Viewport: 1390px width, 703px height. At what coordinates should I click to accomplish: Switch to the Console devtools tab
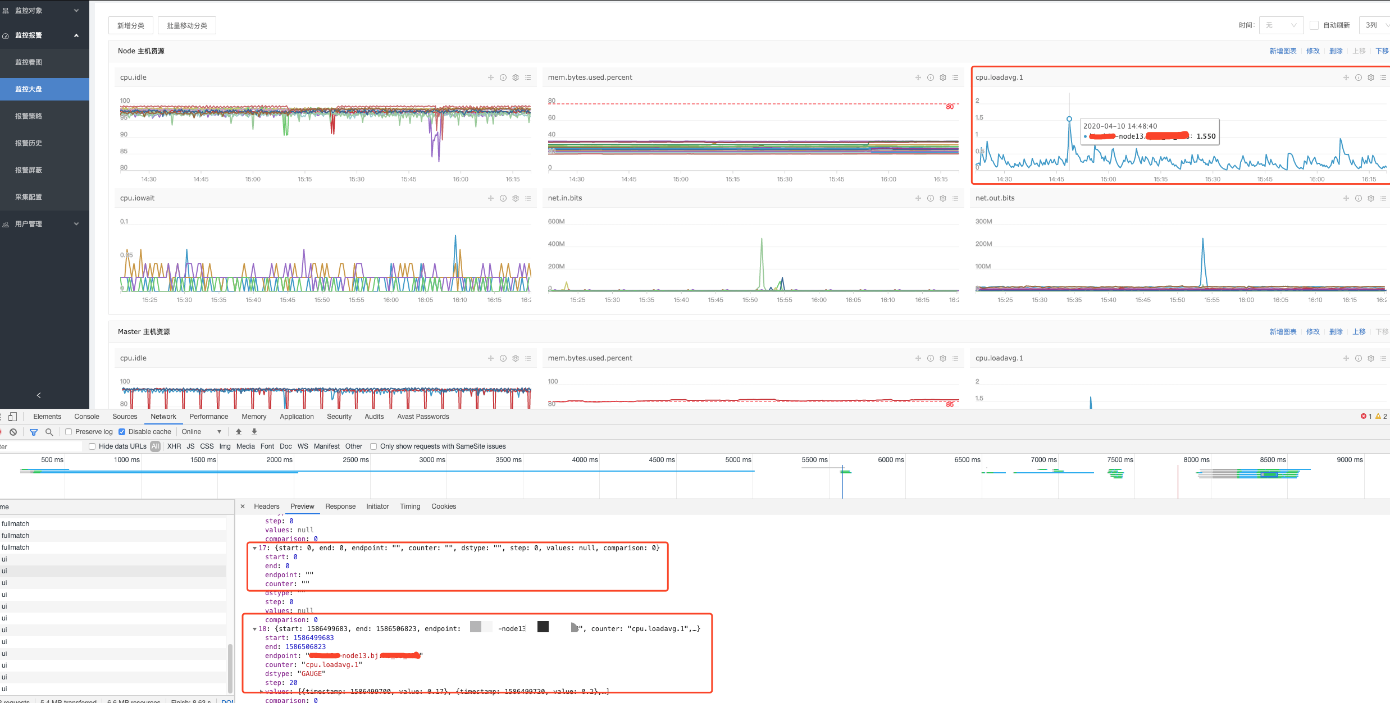(86, 417)
